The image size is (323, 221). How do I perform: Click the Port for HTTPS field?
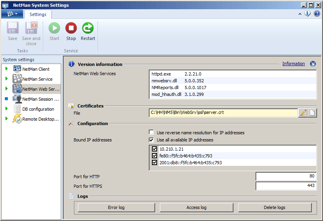pos(286,186)
